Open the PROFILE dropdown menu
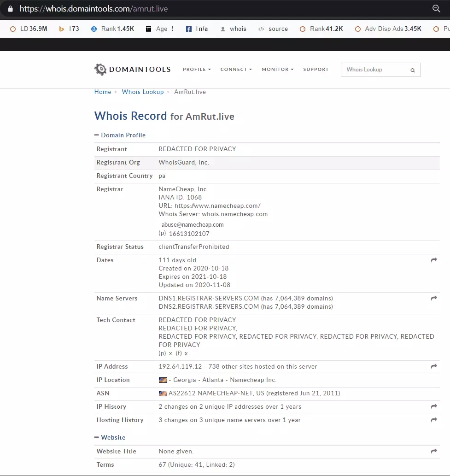450x476 pixels. click(x=197, y=69)
